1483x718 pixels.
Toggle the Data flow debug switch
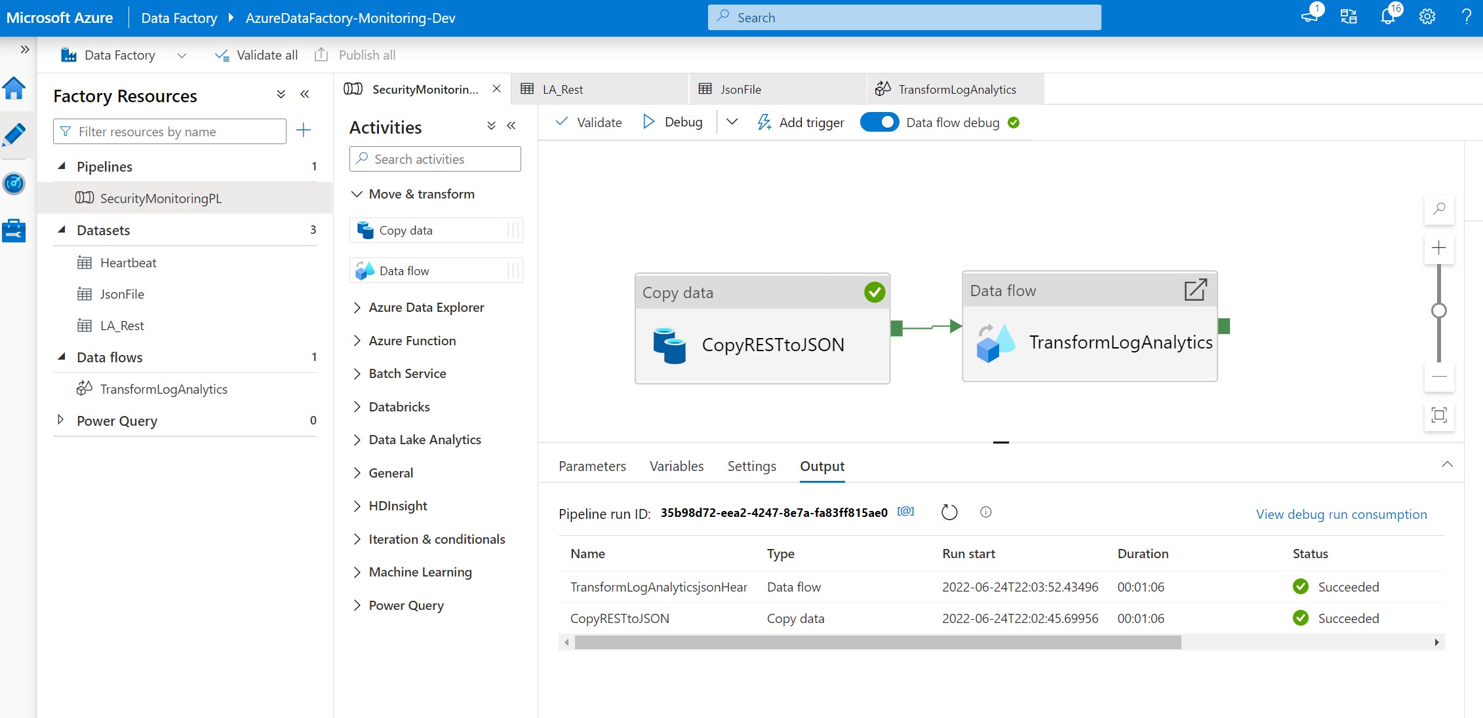tap(879, 123)
